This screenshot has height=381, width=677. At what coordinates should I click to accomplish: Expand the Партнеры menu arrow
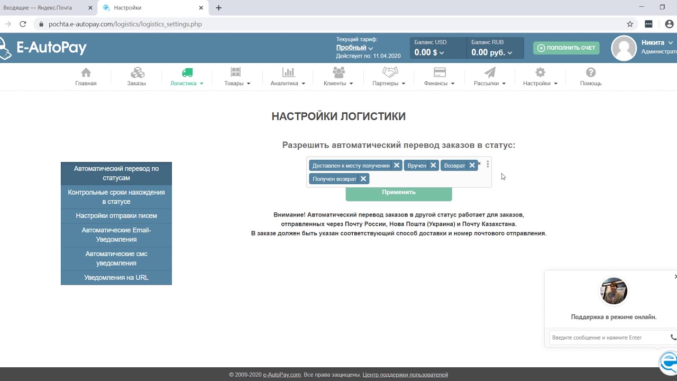point(404,84)
